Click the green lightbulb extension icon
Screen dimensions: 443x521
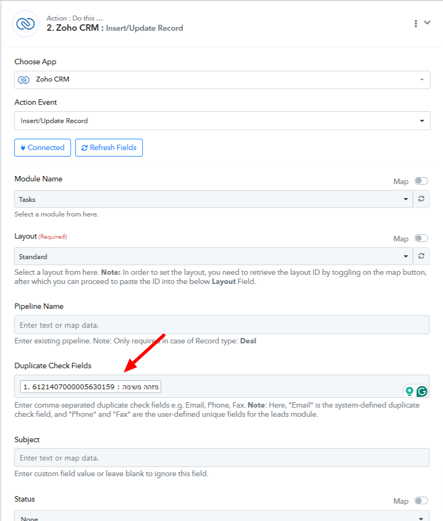point(410,391)
